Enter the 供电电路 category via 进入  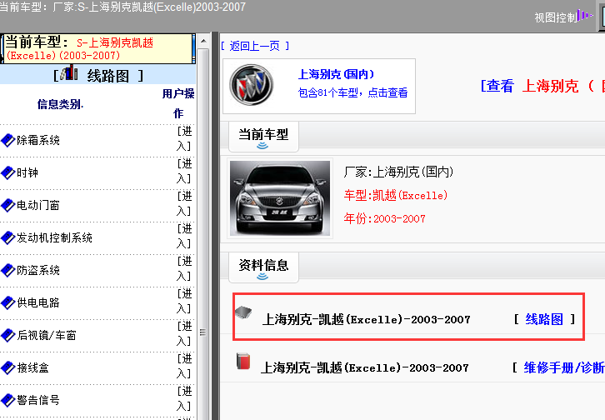(184, 301)
